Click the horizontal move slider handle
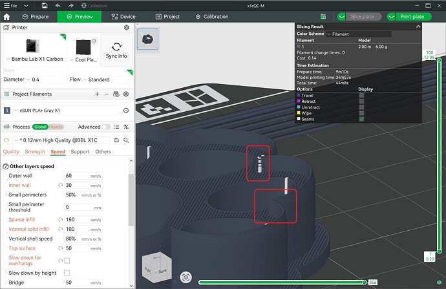Screen dimensions: 446x289 [x=365, y=282]
